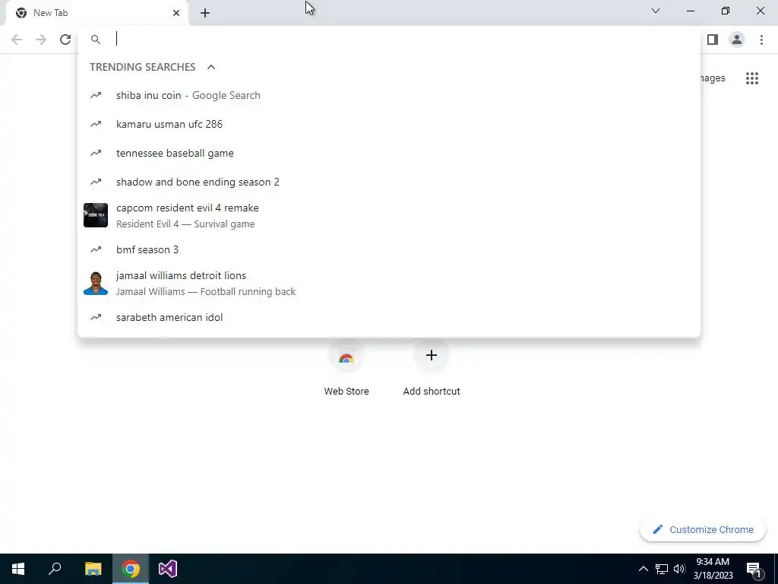Screen dimensions: 778x584
Task: Select jamaal williams detroit lions suggestion
Action: (x=389, y=283)
